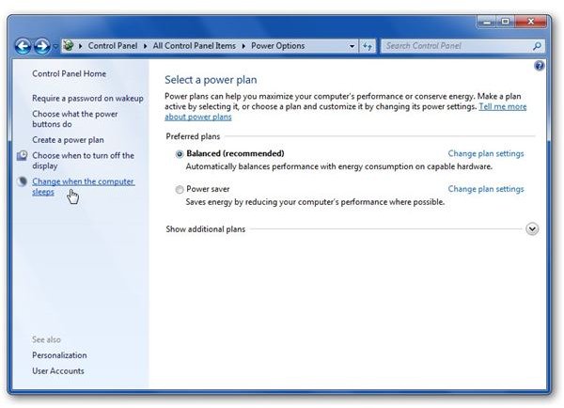Click the sleep moon icon in sidebar
The height and width of the screenshot is (408, 564).
[x=23, y=181]
